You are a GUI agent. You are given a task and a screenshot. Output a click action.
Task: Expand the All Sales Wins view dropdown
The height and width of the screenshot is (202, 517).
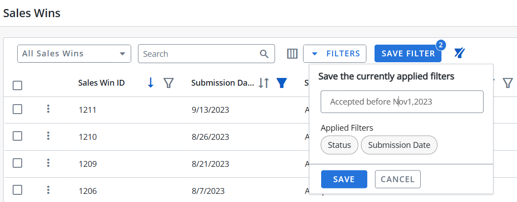pyautogui.click(x=74, y=54)
